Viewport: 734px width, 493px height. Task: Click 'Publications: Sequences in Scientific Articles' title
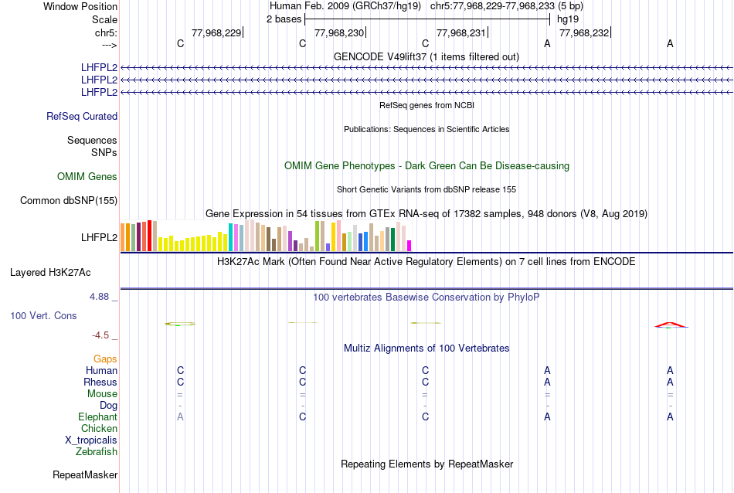(x=426, y=129)
